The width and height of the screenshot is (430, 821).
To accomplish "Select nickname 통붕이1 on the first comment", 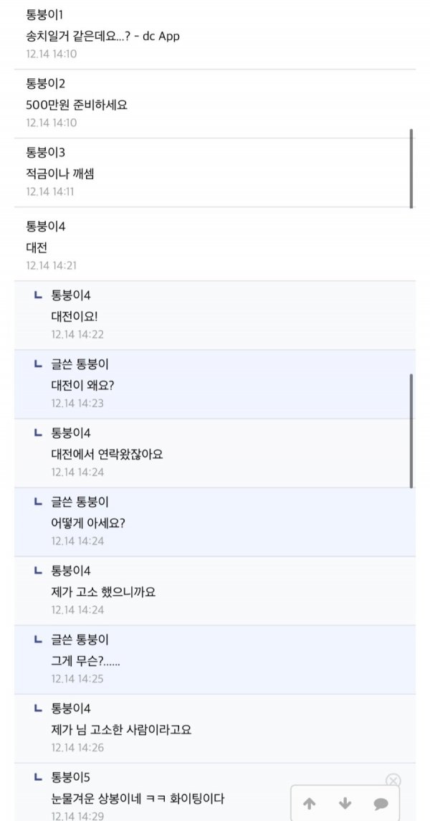I will pyautogui.click(x=46, y=14).
